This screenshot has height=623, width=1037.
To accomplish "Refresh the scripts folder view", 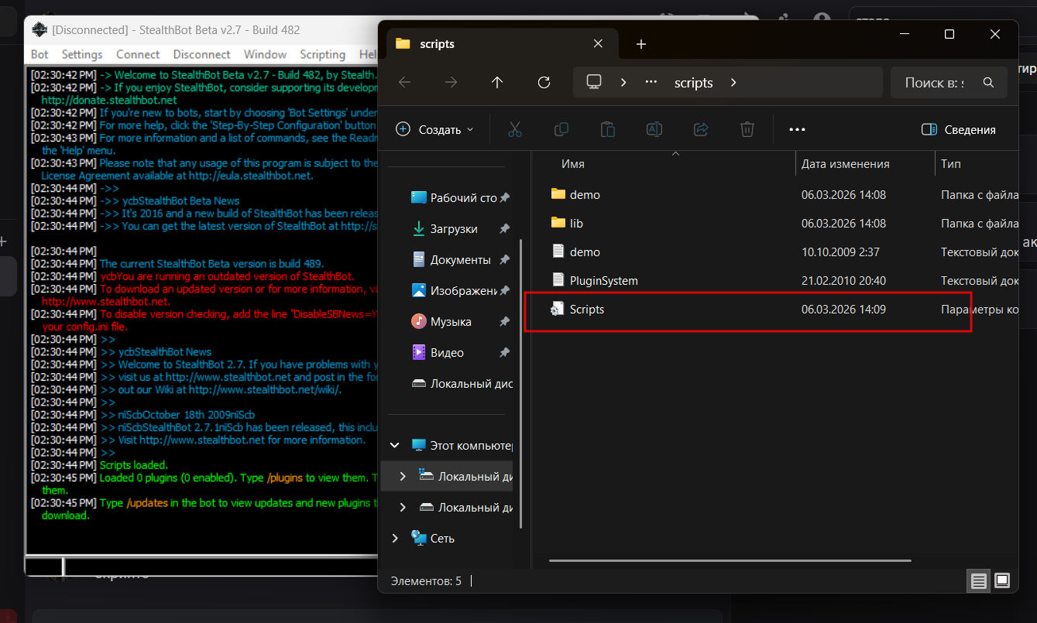I will click(x=544, y=82).
